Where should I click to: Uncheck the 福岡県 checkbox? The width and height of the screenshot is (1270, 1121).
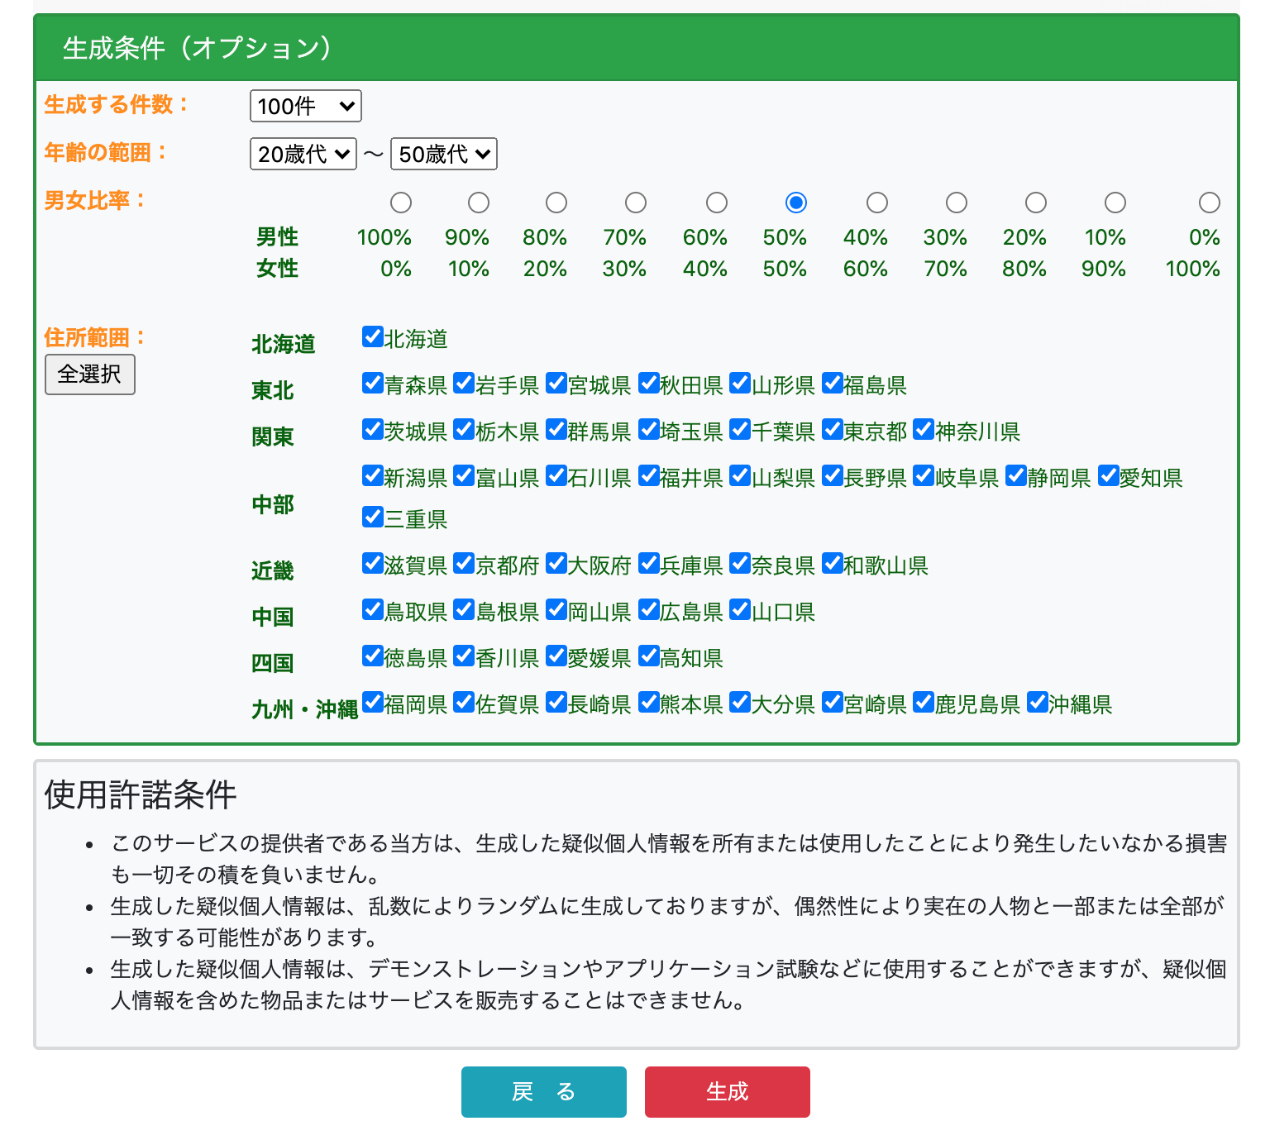pyautogui.click(x=372, y=702)
